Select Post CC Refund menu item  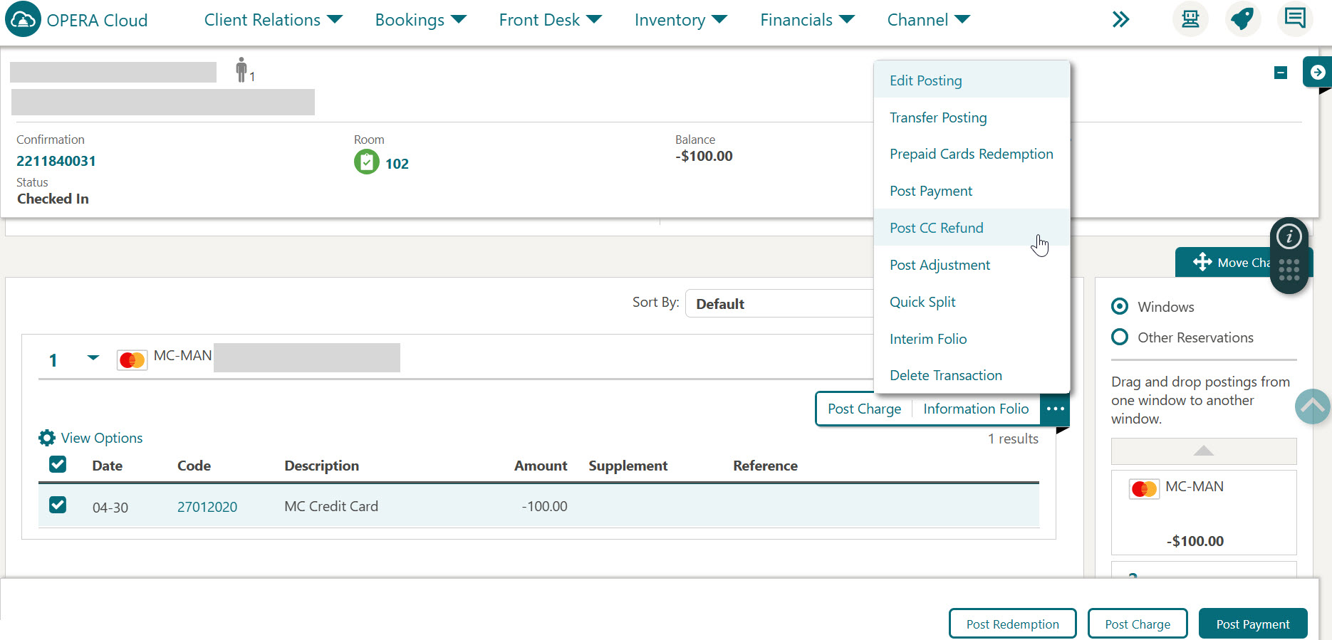(x=972, y=228)
